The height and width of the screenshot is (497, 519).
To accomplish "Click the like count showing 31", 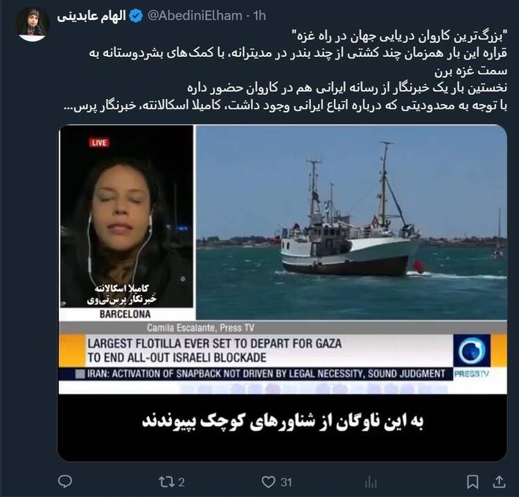I will click(286, 482).
